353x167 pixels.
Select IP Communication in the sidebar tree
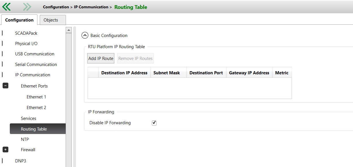coord(33,75)
